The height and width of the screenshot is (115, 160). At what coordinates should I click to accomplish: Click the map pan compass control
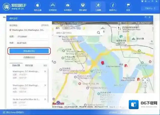[x=145, y=81]
